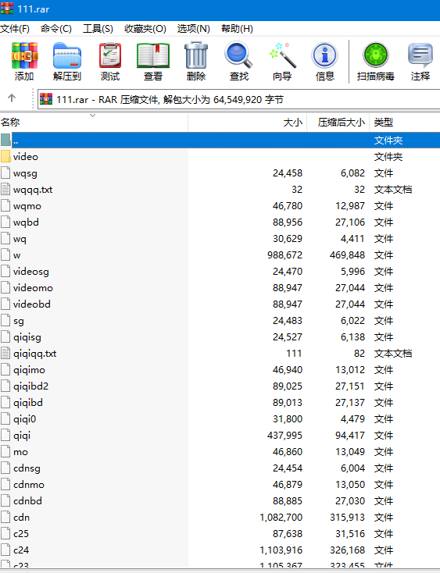Show archive Info (信息) icon
The width and height of the screenshot is (440, 573).
[325, 61]
